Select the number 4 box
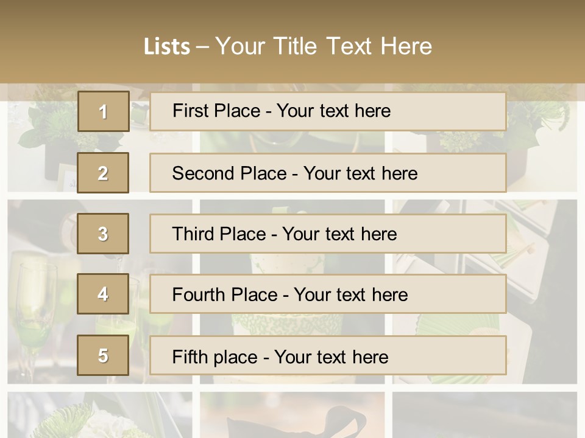The image size is (585, 438). pyautogui.click(x=103, y=294)
